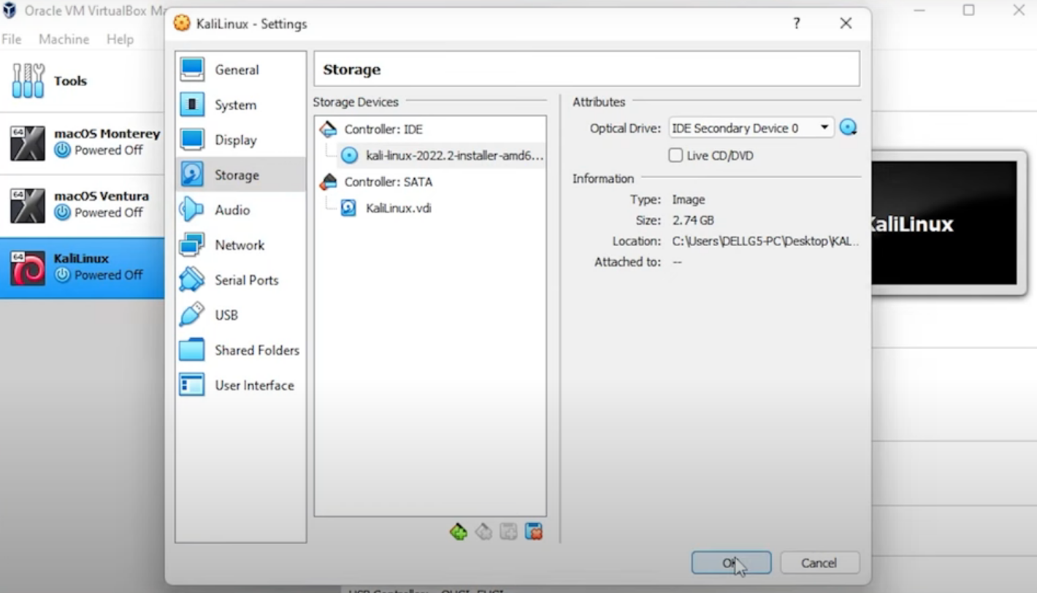Select the Tools entry in VirtualBox Manager

[82, 81]
